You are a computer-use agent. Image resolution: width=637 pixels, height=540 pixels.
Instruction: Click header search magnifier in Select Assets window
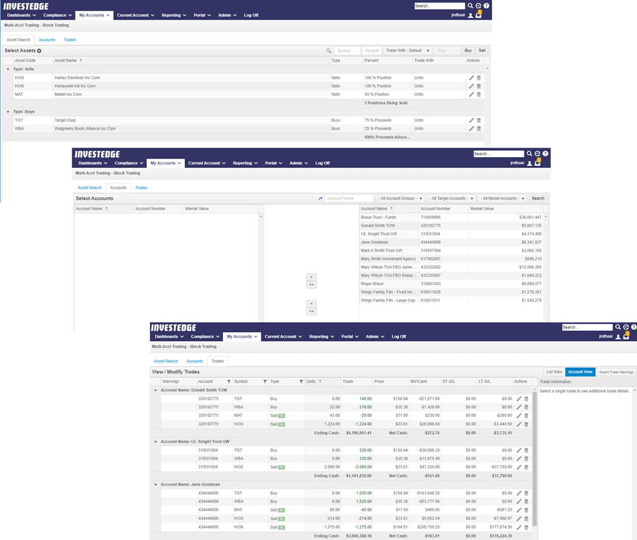(470, 6)
